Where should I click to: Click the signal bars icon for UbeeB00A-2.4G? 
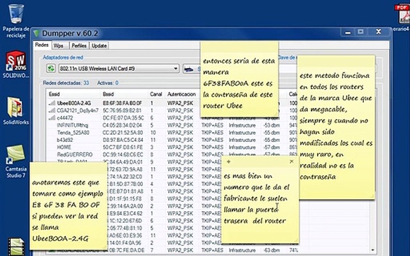click(52, 103)
